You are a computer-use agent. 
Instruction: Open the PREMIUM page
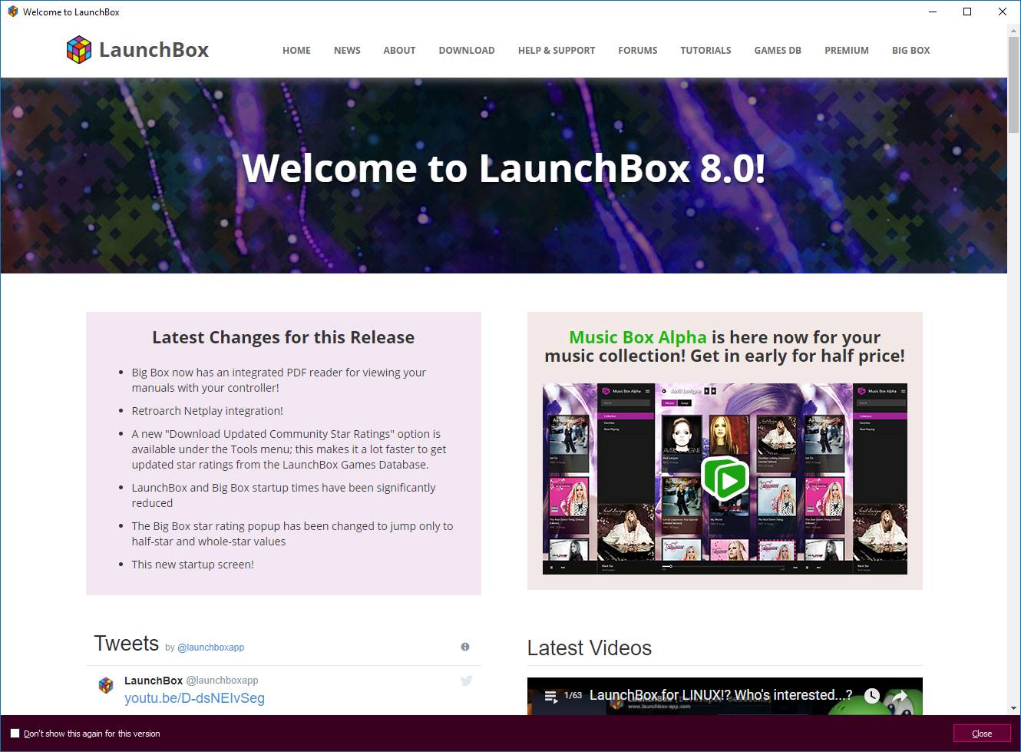coord(847,51)
